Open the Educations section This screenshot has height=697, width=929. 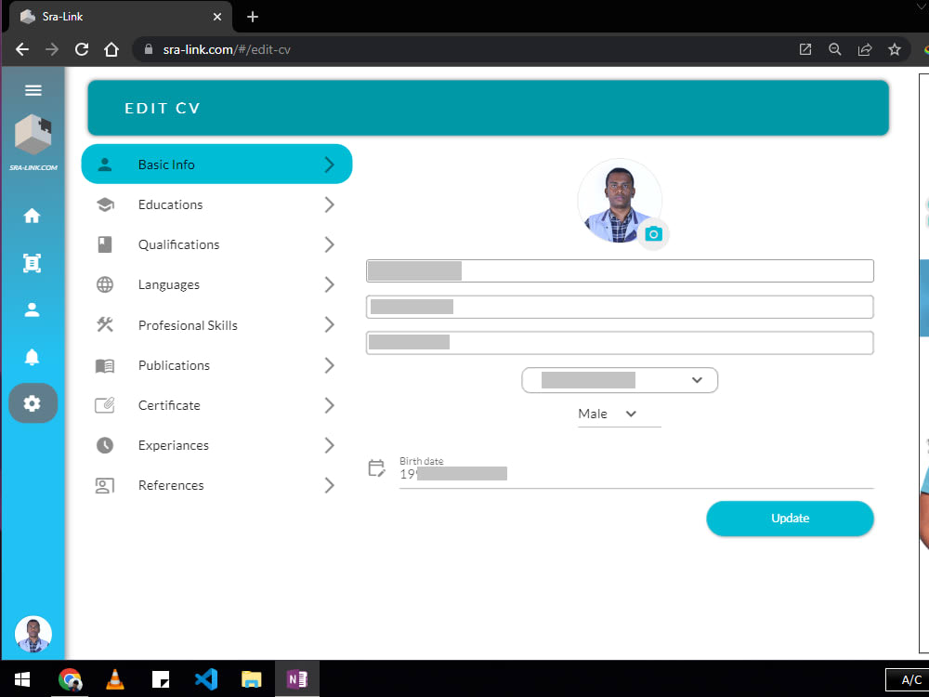pos(216,204)
